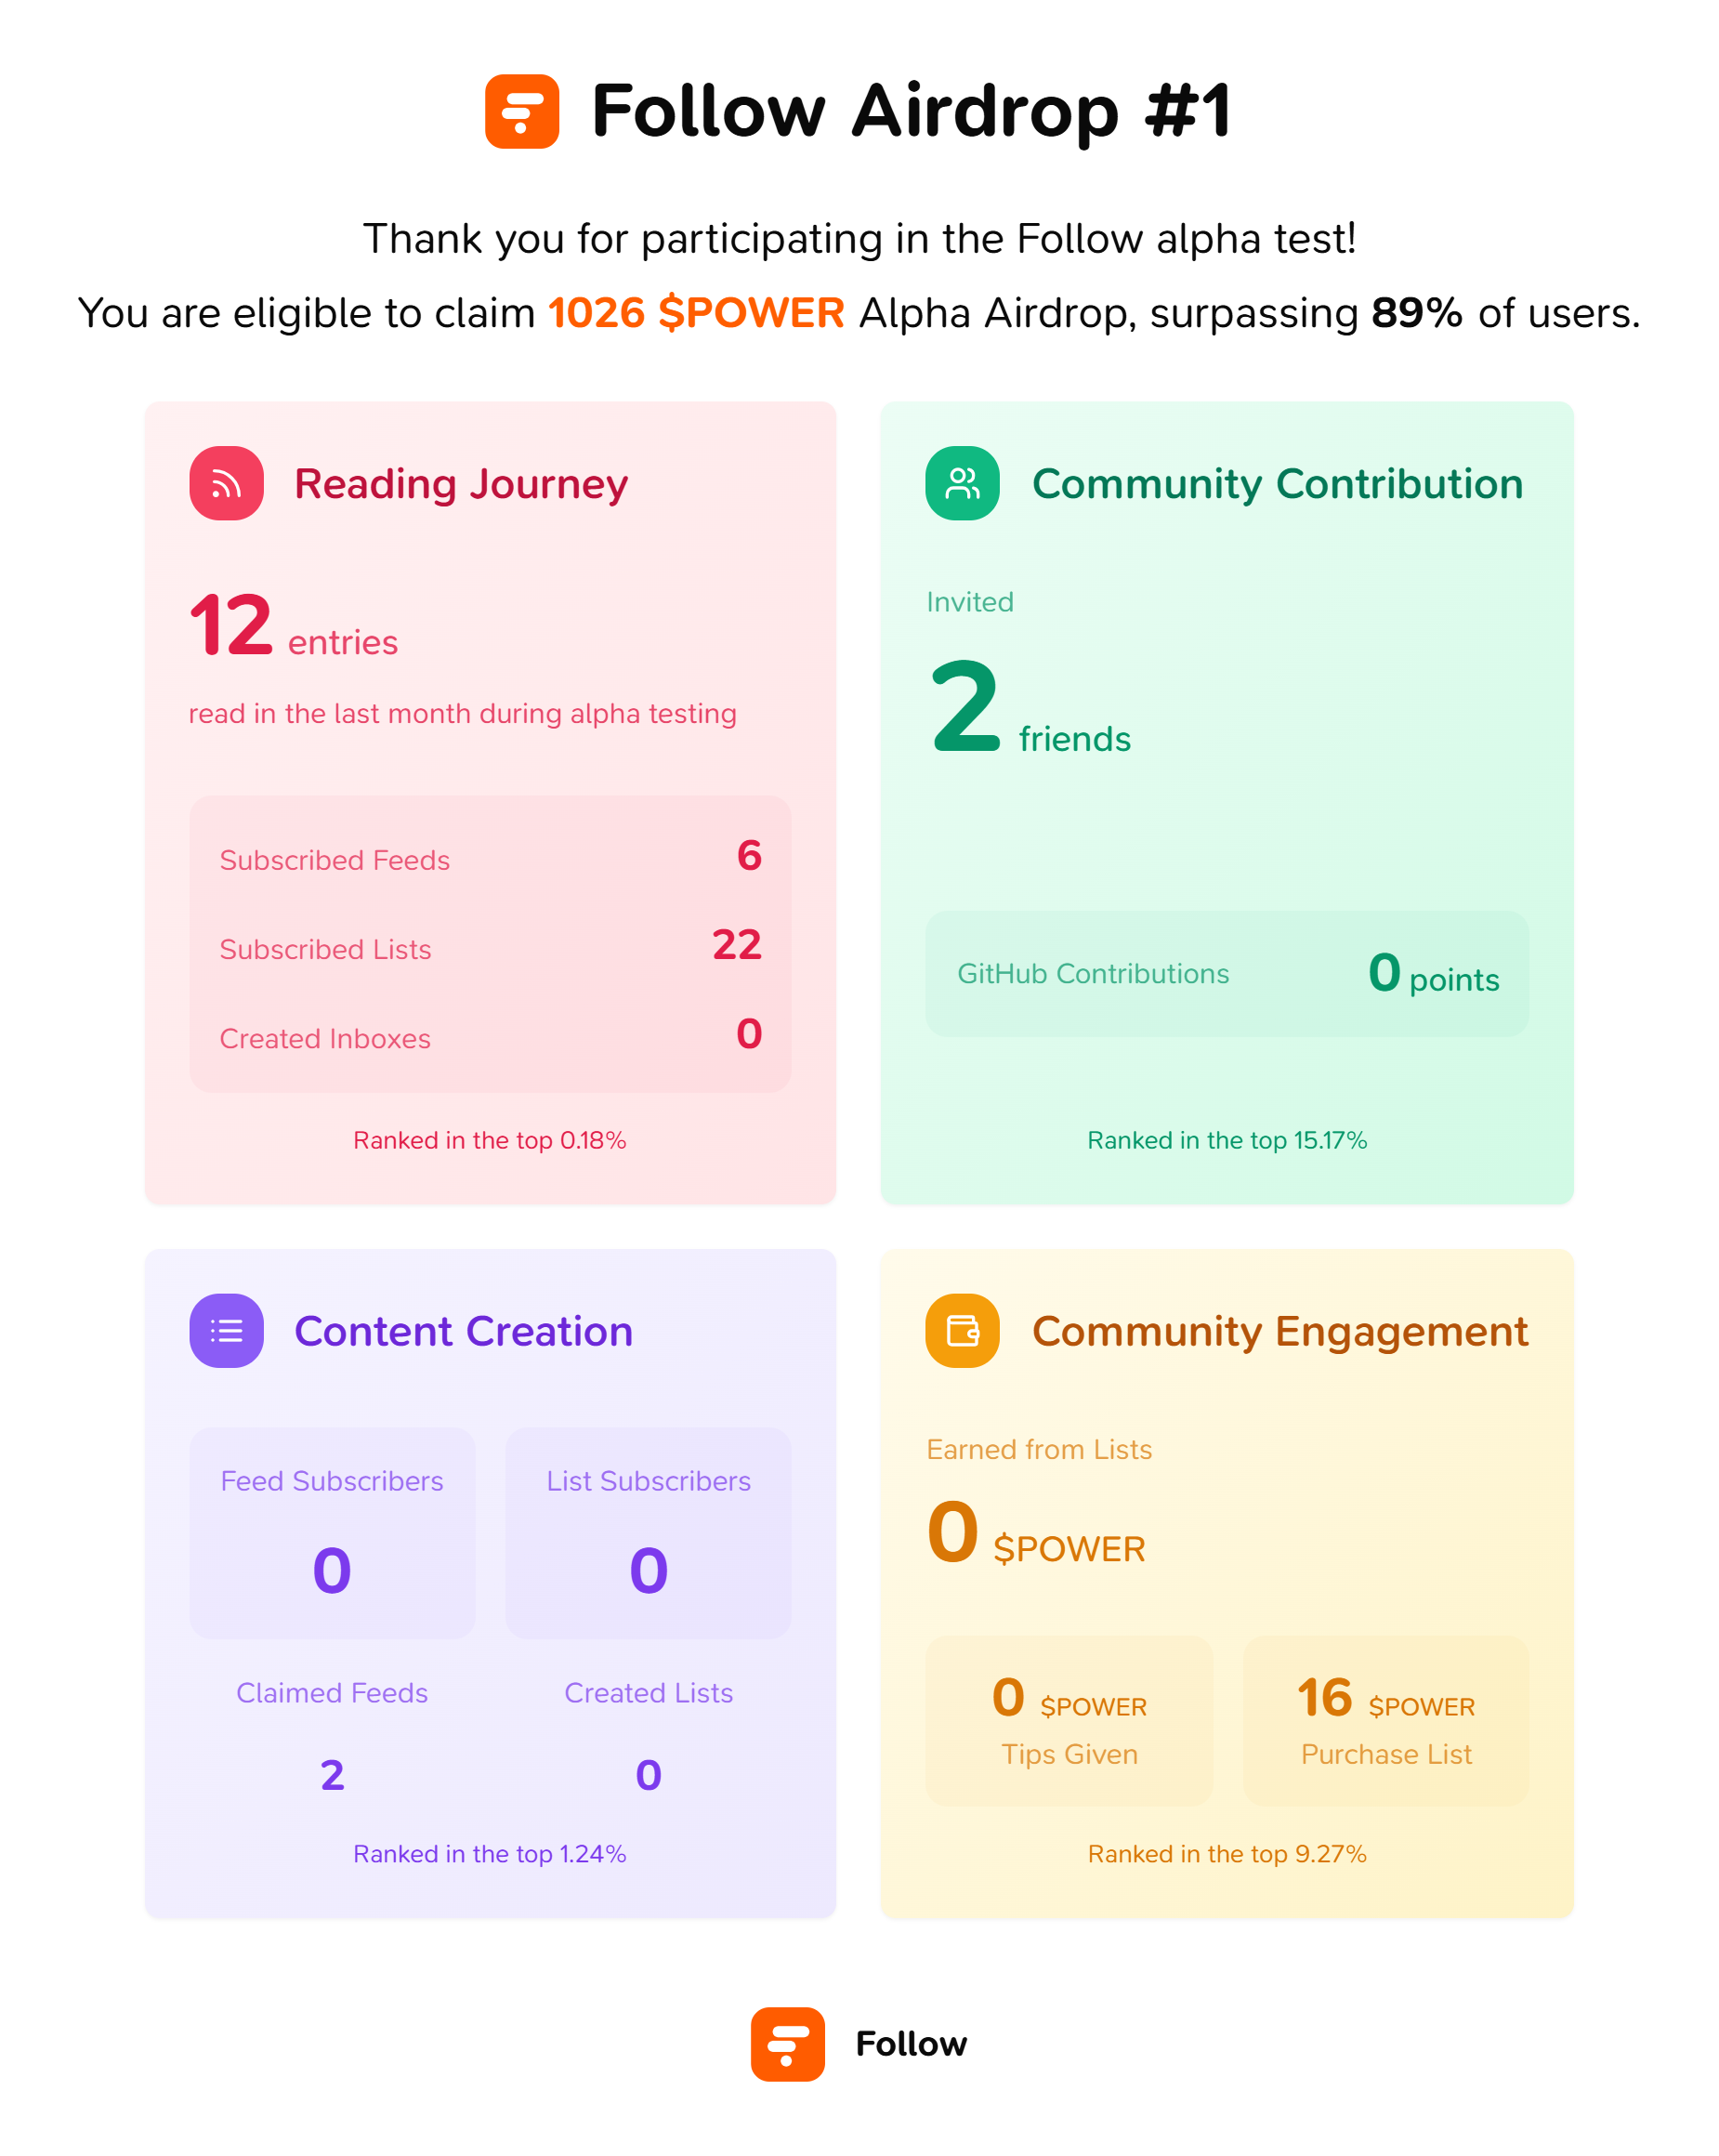Viewport: 1719px width, 2156px height.
Task: Click the Follow text in the footer
Action: [911, 2044]
